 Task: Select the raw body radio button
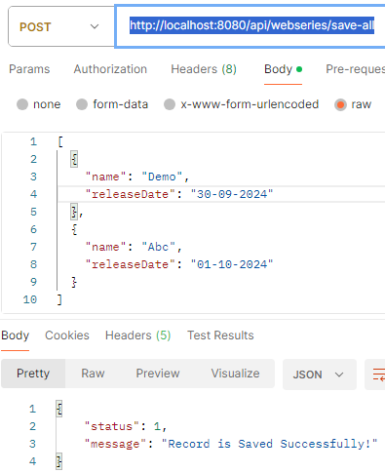pos(340,104)
